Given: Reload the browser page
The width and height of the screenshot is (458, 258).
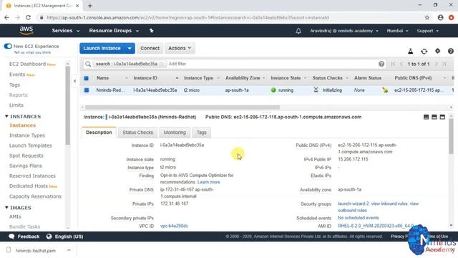Looking at the screenshot, I should 28,17.
